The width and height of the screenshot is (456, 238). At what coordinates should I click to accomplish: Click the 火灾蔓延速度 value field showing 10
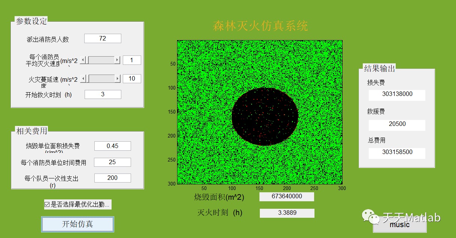coord(132,78)
